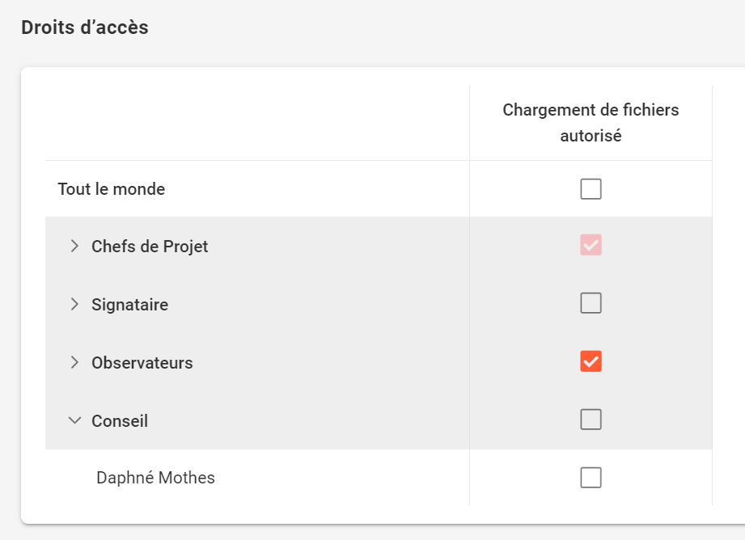The image size is (745, 540).
Task: Select the Daphné Mothes member name
Action: point(155,478)
